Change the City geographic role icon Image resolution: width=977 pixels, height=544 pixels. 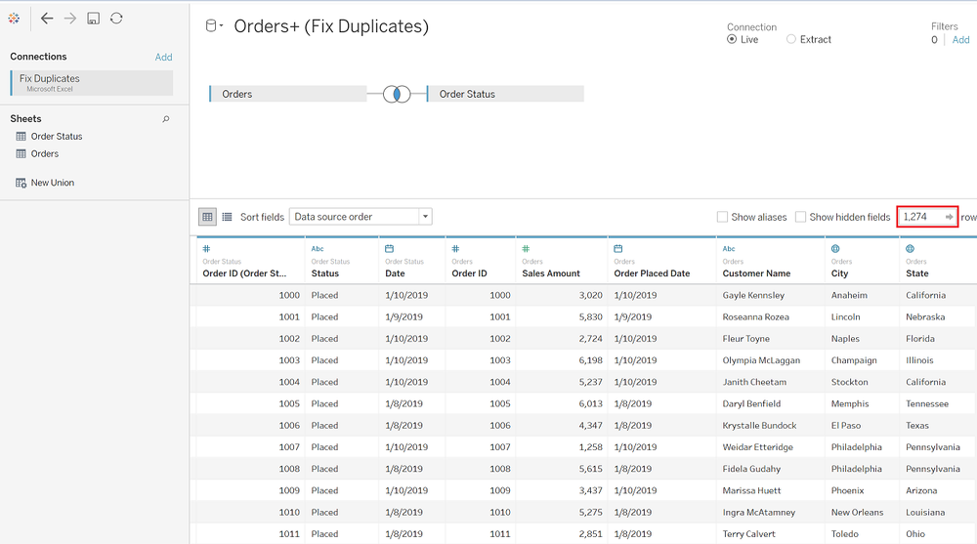[x=835, y=249]
